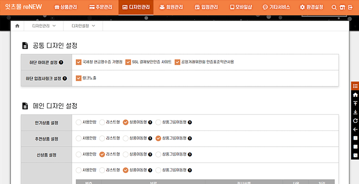Uncheck 국세청 현금영수증 가맹점 checkbox
Image resolution: width=359 pixels, height=184 pixels.
(x=79, y=62)
